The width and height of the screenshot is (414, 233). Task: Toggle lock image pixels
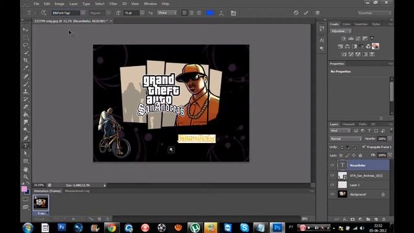point(347,155)
